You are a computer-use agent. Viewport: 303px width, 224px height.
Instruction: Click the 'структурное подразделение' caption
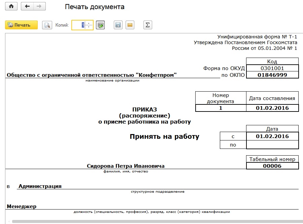tap(158, 192)
